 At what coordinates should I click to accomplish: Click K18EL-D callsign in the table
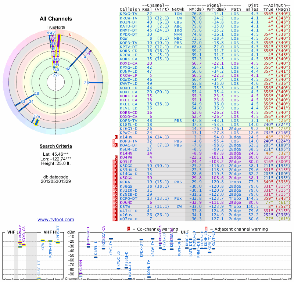[129, 124]
